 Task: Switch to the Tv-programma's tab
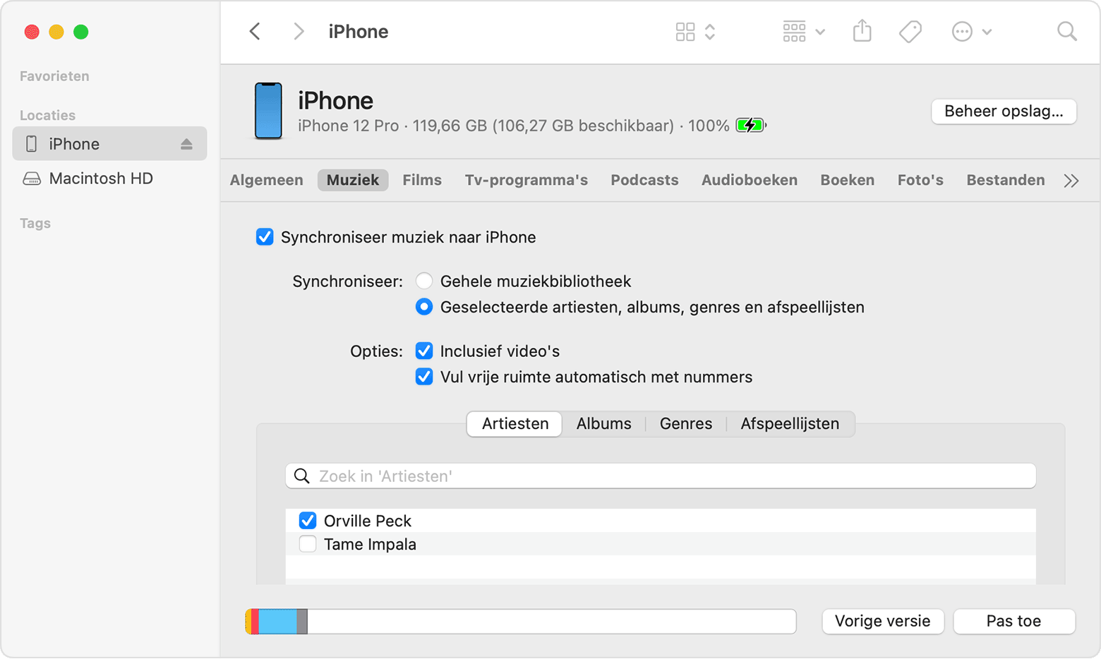coord(527,180)
